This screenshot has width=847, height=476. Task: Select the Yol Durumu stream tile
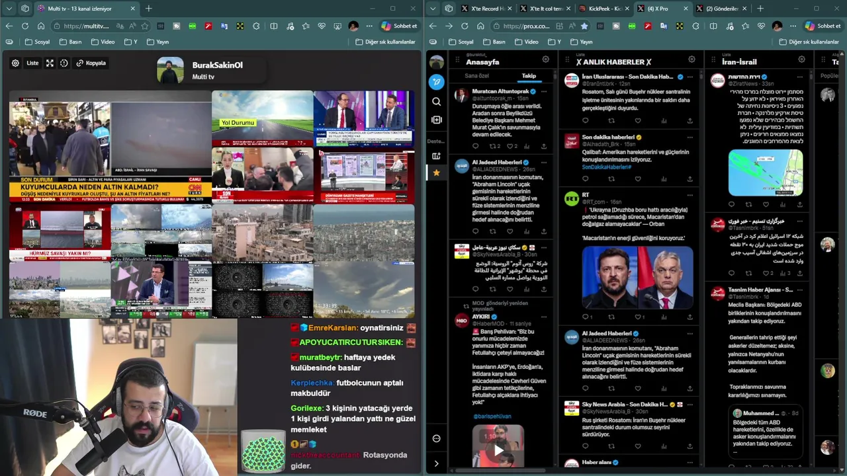click(262, 118)
